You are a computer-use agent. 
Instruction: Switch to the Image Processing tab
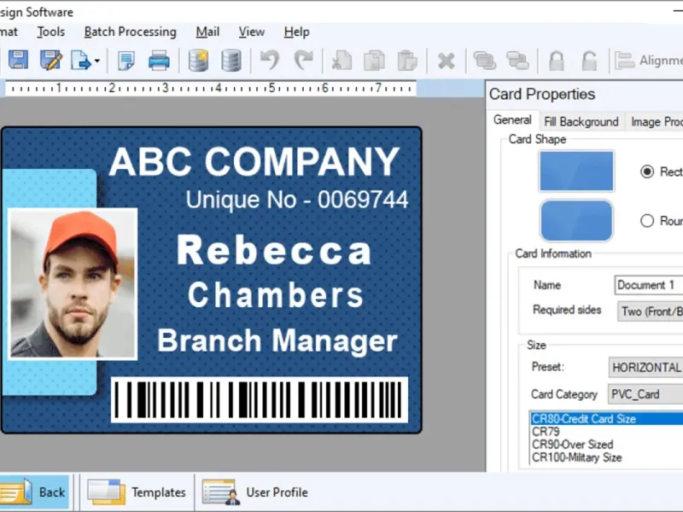pos(655,121)
